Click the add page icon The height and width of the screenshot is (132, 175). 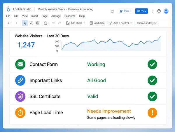tap(38, 23)
